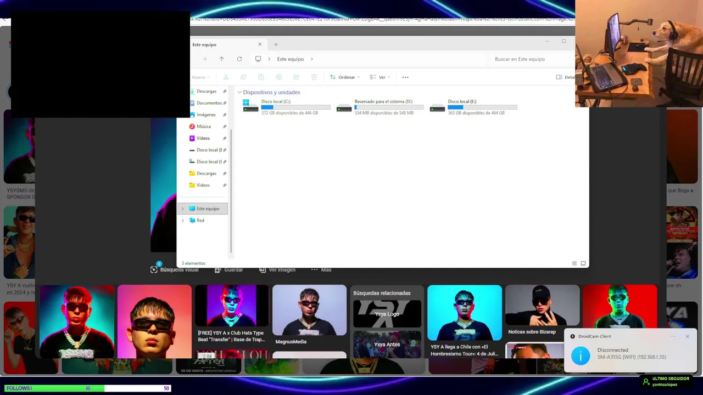Click the forward navigation arrow in Explorer
The height and width of the screenshot is (395, 703).
[x=204, y=59]
